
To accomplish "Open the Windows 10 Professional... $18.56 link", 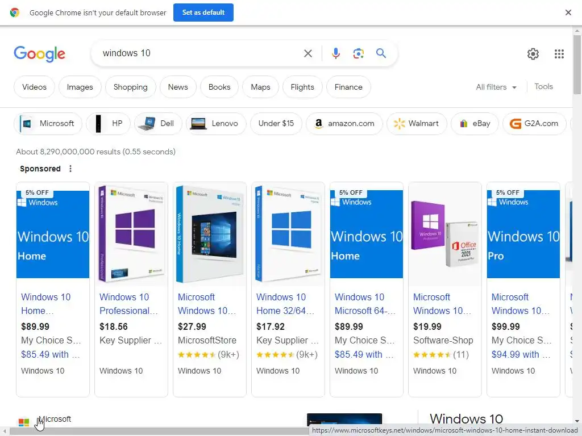I will tap(128, 304).
